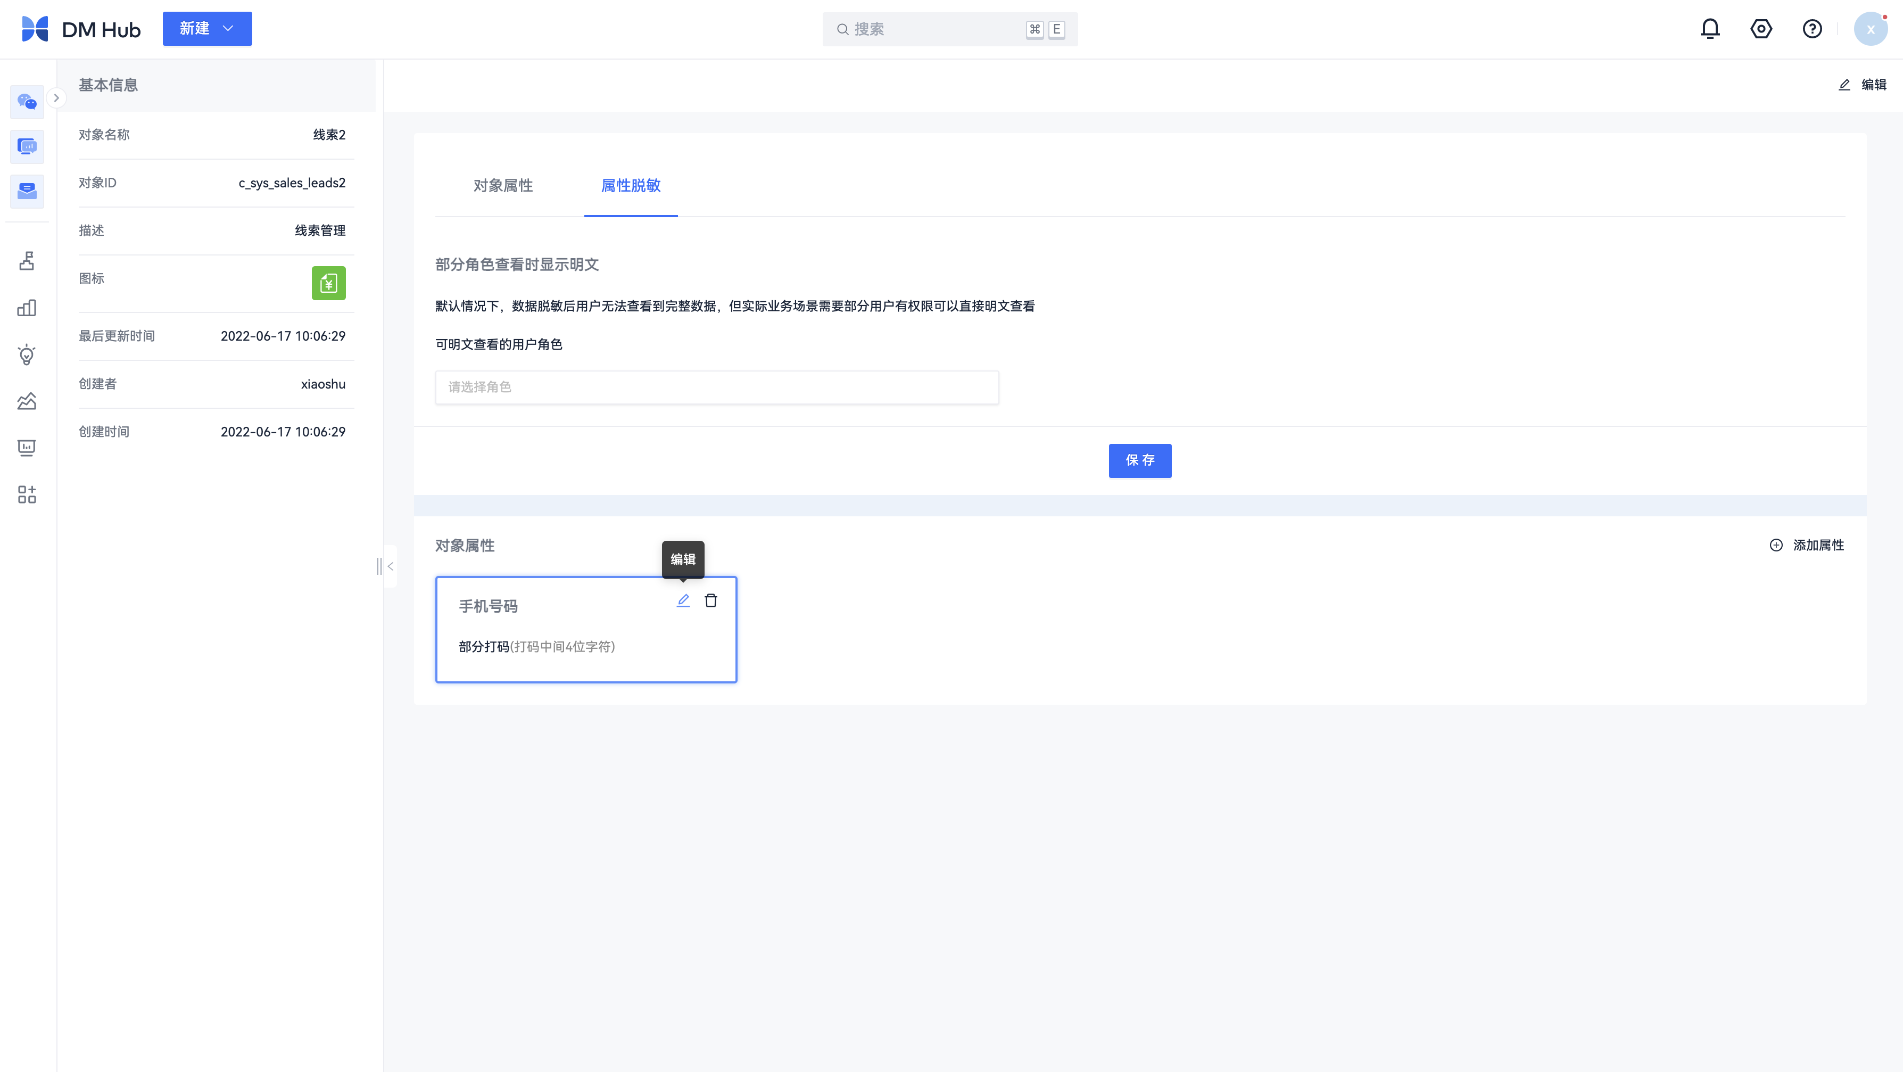The height and width of the screenshot is (1072, 1903).
Task: Open the presentation board sidebar icon
Action: pos(27,448)
